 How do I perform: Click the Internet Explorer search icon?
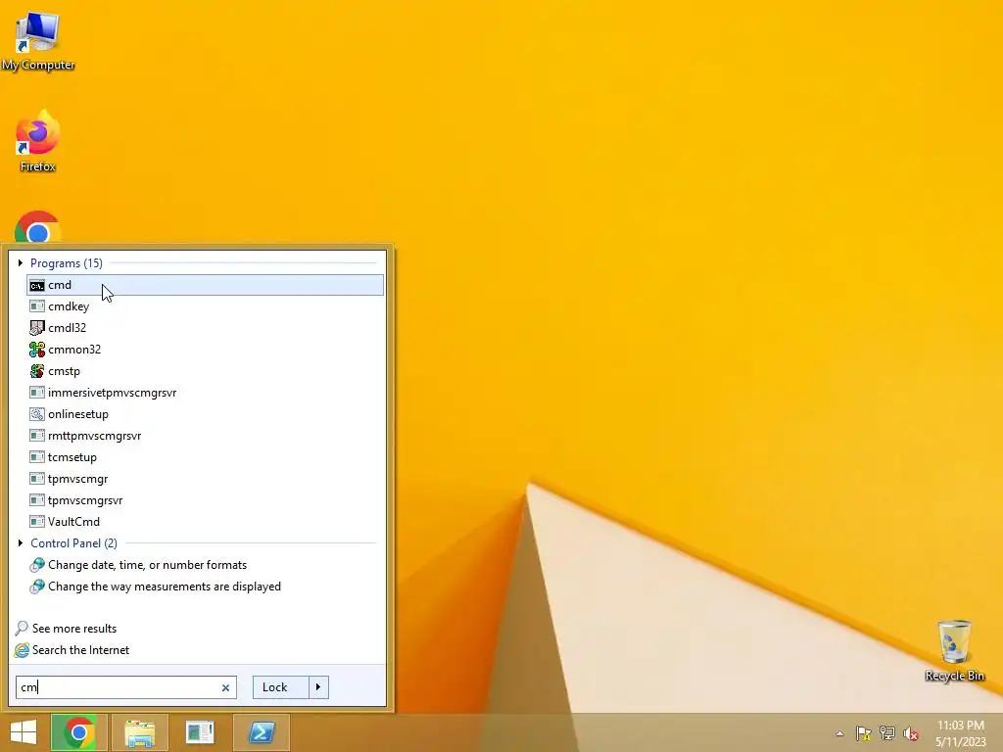click(x=22, y=650)
